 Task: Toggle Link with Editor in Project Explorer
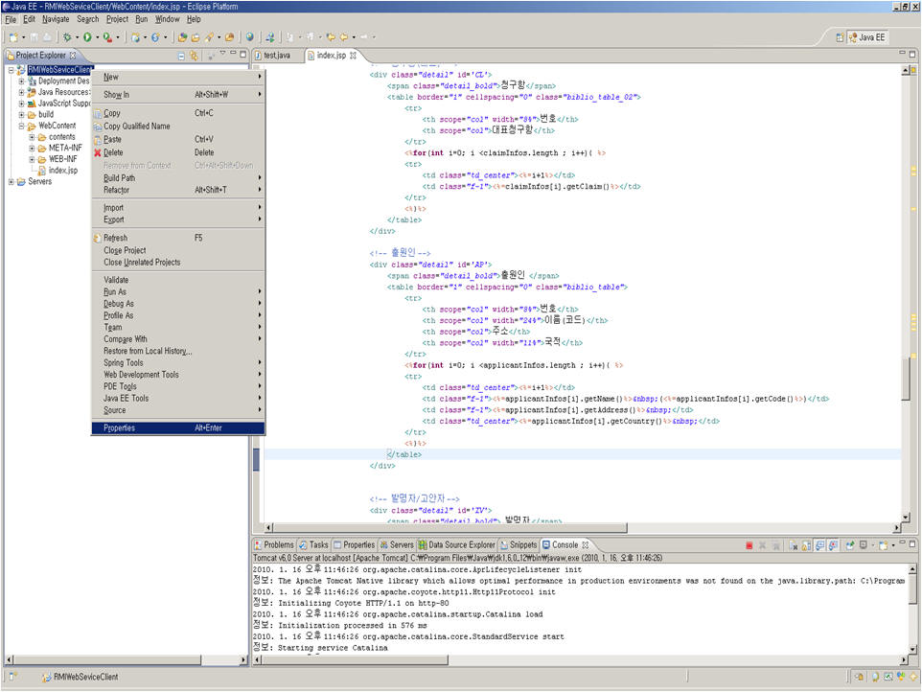click(194, 56)
